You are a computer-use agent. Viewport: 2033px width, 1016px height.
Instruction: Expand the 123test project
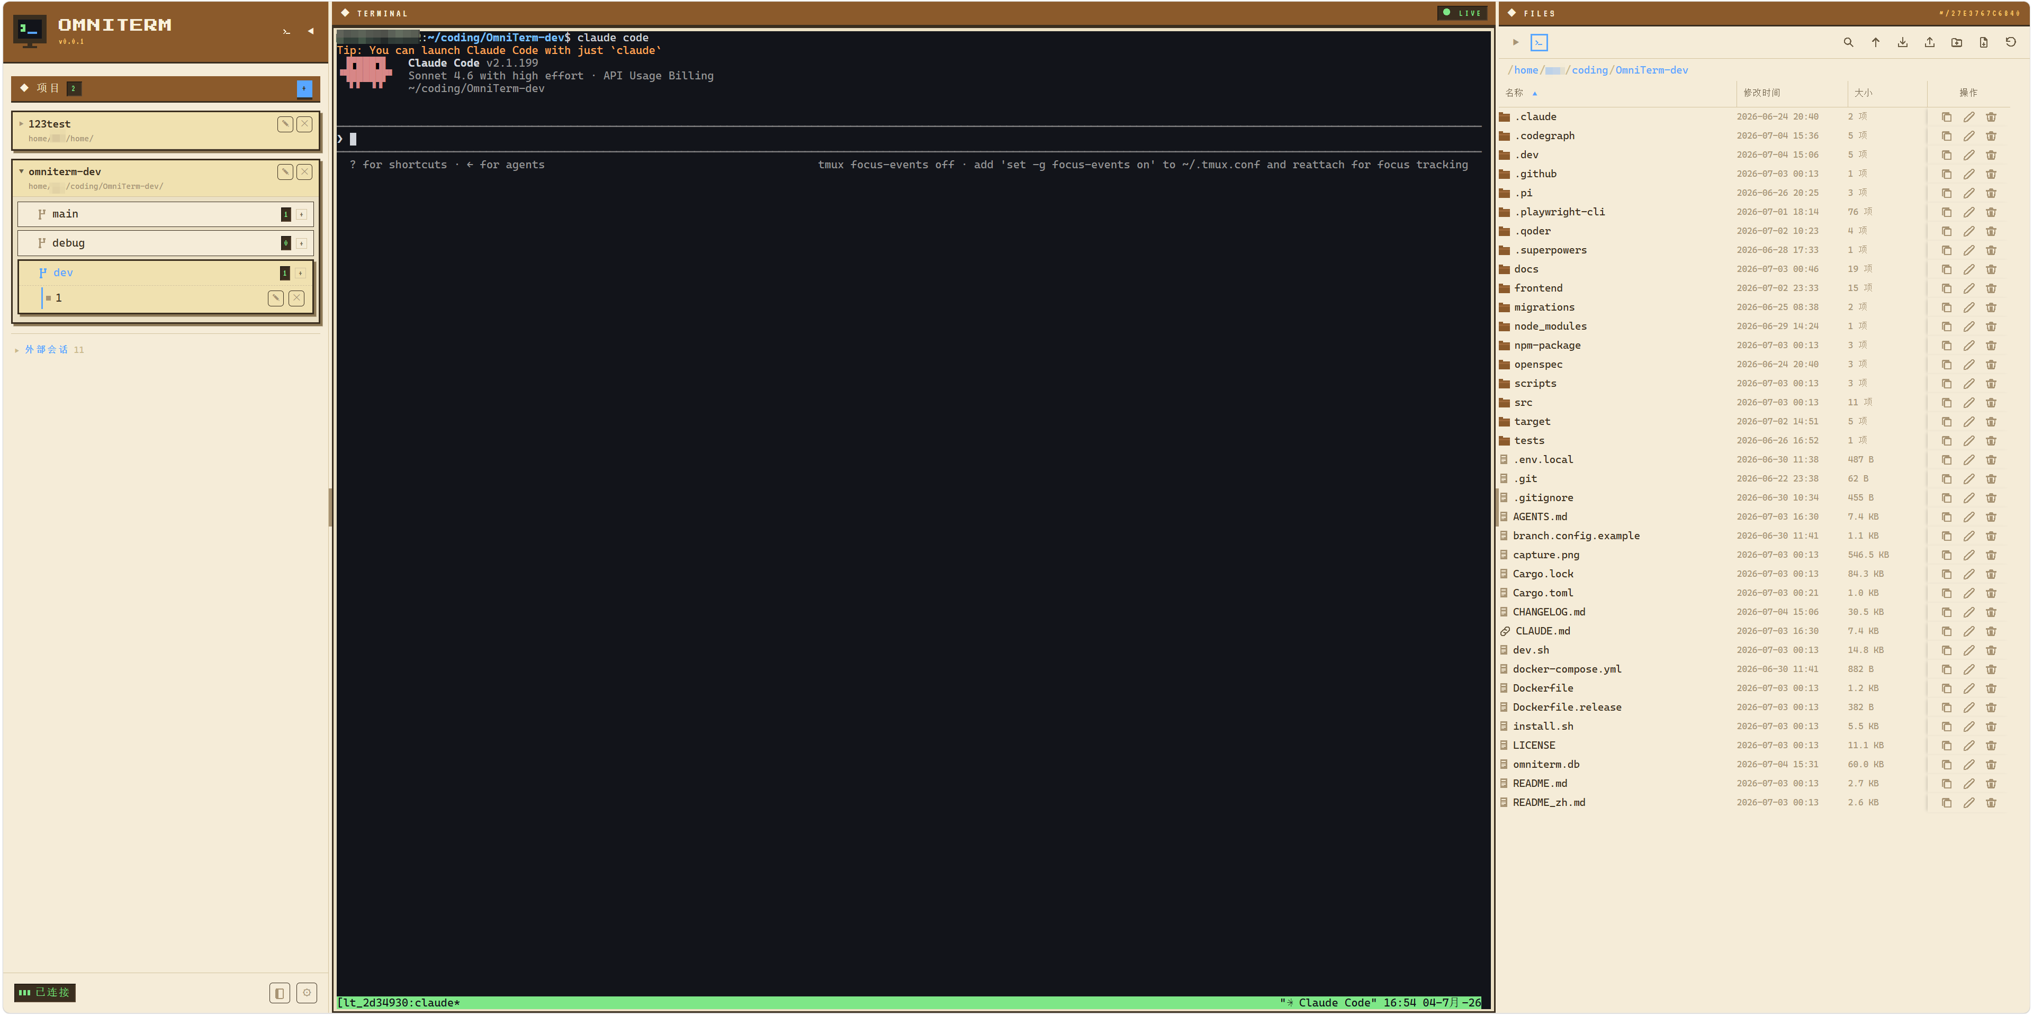coord(21,124)
